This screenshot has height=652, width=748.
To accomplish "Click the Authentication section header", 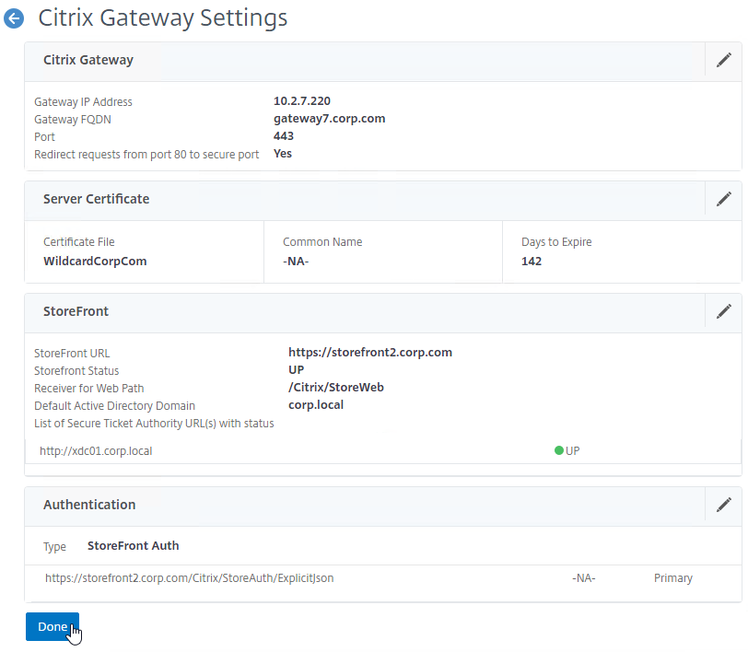I will (89, 505).
